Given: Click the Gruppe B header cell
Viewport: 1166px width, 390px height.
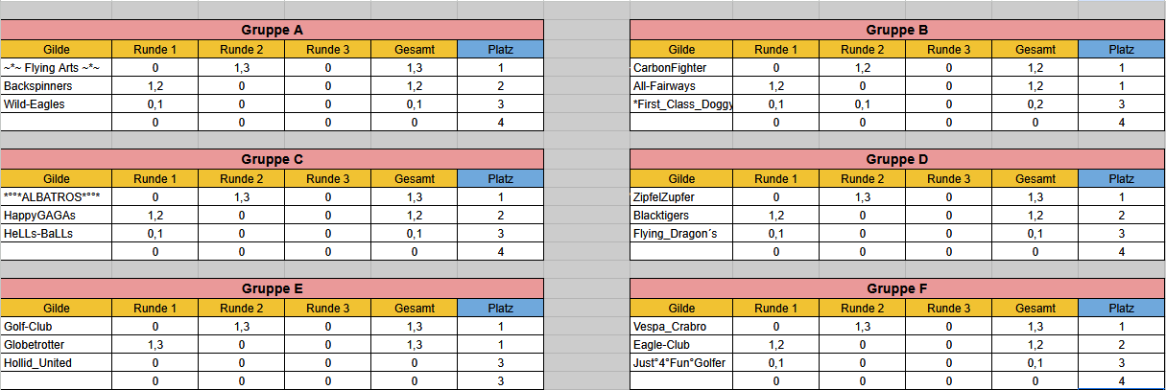Looking at the screenshot, I should point(896,30).
